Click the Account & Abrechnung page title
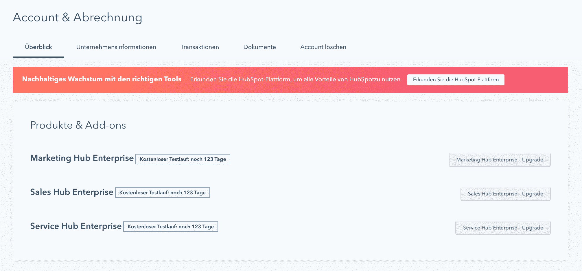582x271 pixels. tap(78, 18)
